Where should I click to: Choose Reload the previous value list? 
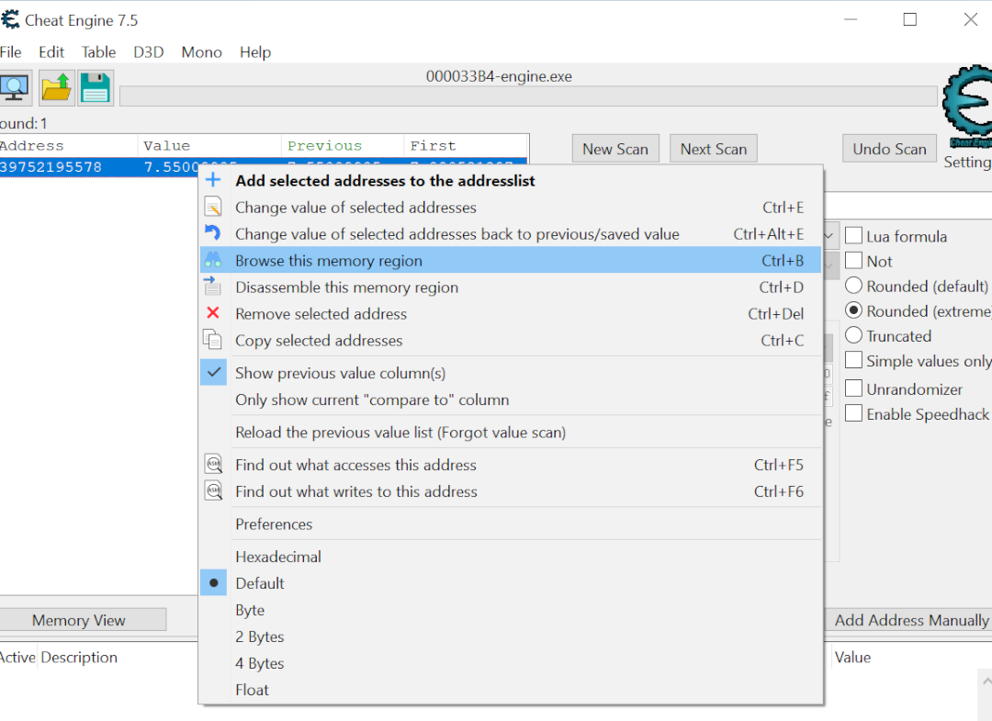(511, 432)
